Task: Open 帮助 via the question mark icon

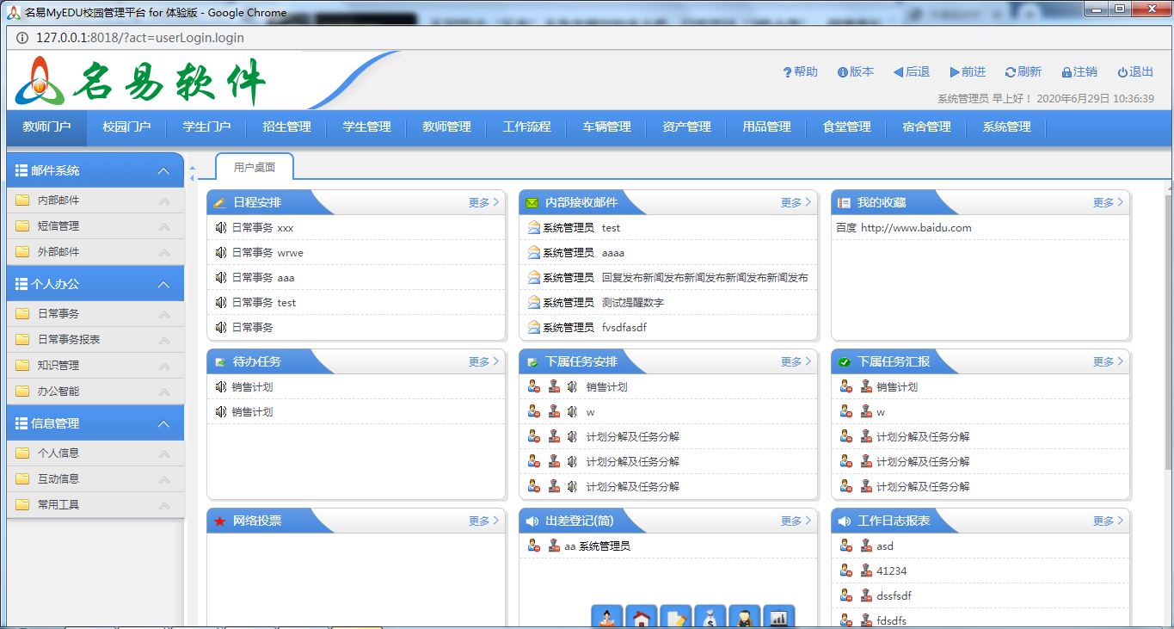Action: [x=787, y=72]
